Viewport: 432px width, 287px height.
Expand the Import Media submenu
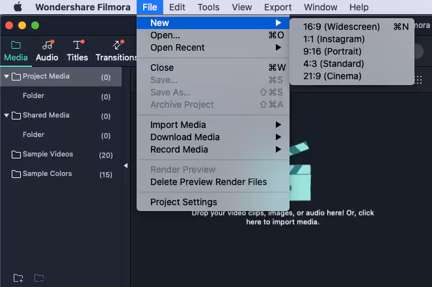pyautogui.click(x=213, y=125)
